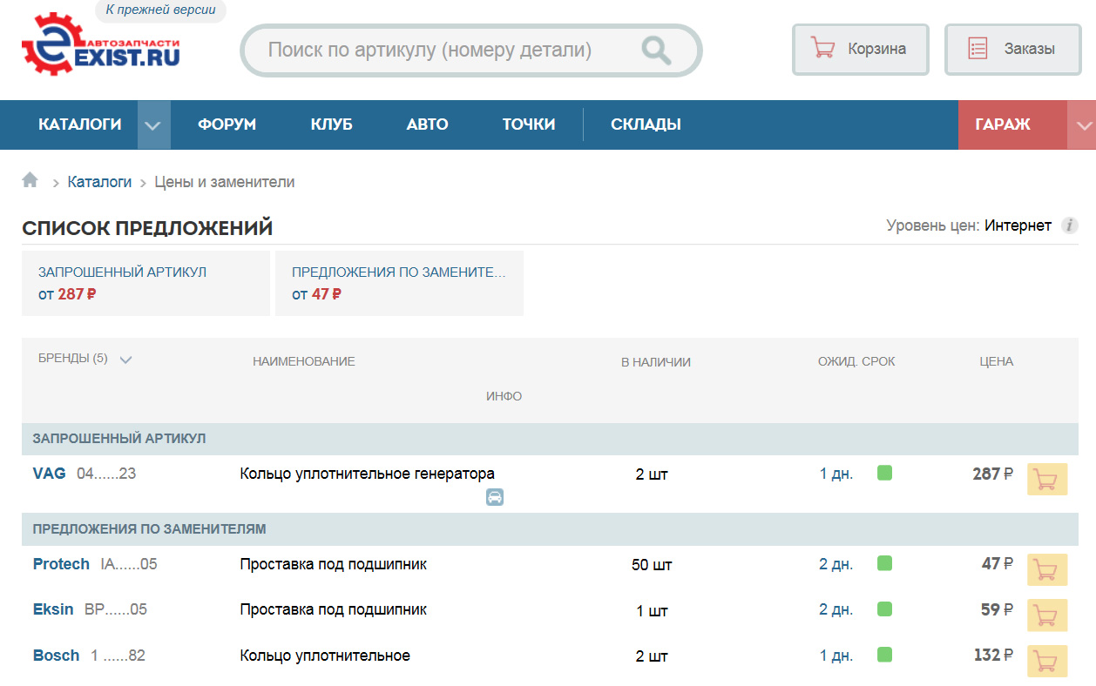Click the search magnifier icon
Image resolution: width=1096 pixels, height=686 pixels.
coord(656,50)
